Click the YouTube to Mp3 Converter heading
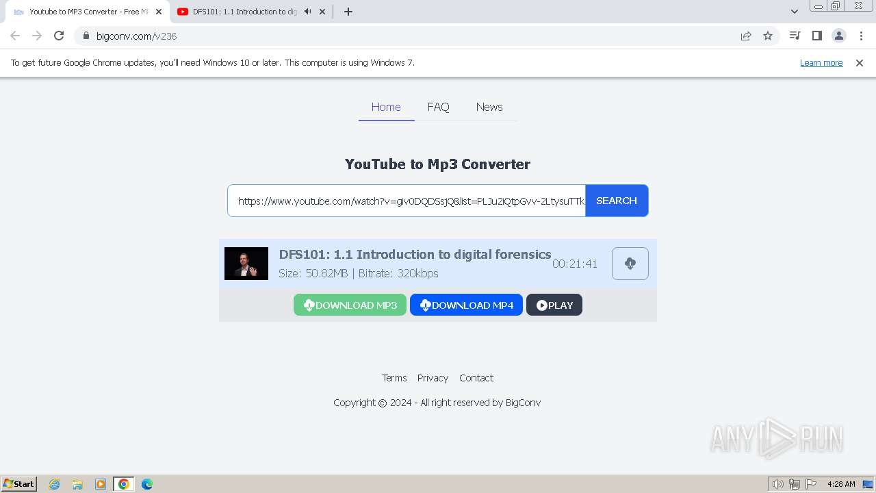The height and width of the screenshot is (493, 876). pyautogui.click(x=437, y=164)
